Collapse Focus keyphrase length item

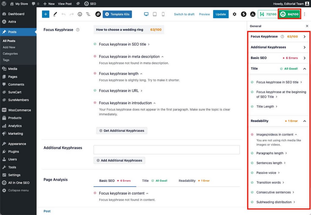[x=121, y=74]
